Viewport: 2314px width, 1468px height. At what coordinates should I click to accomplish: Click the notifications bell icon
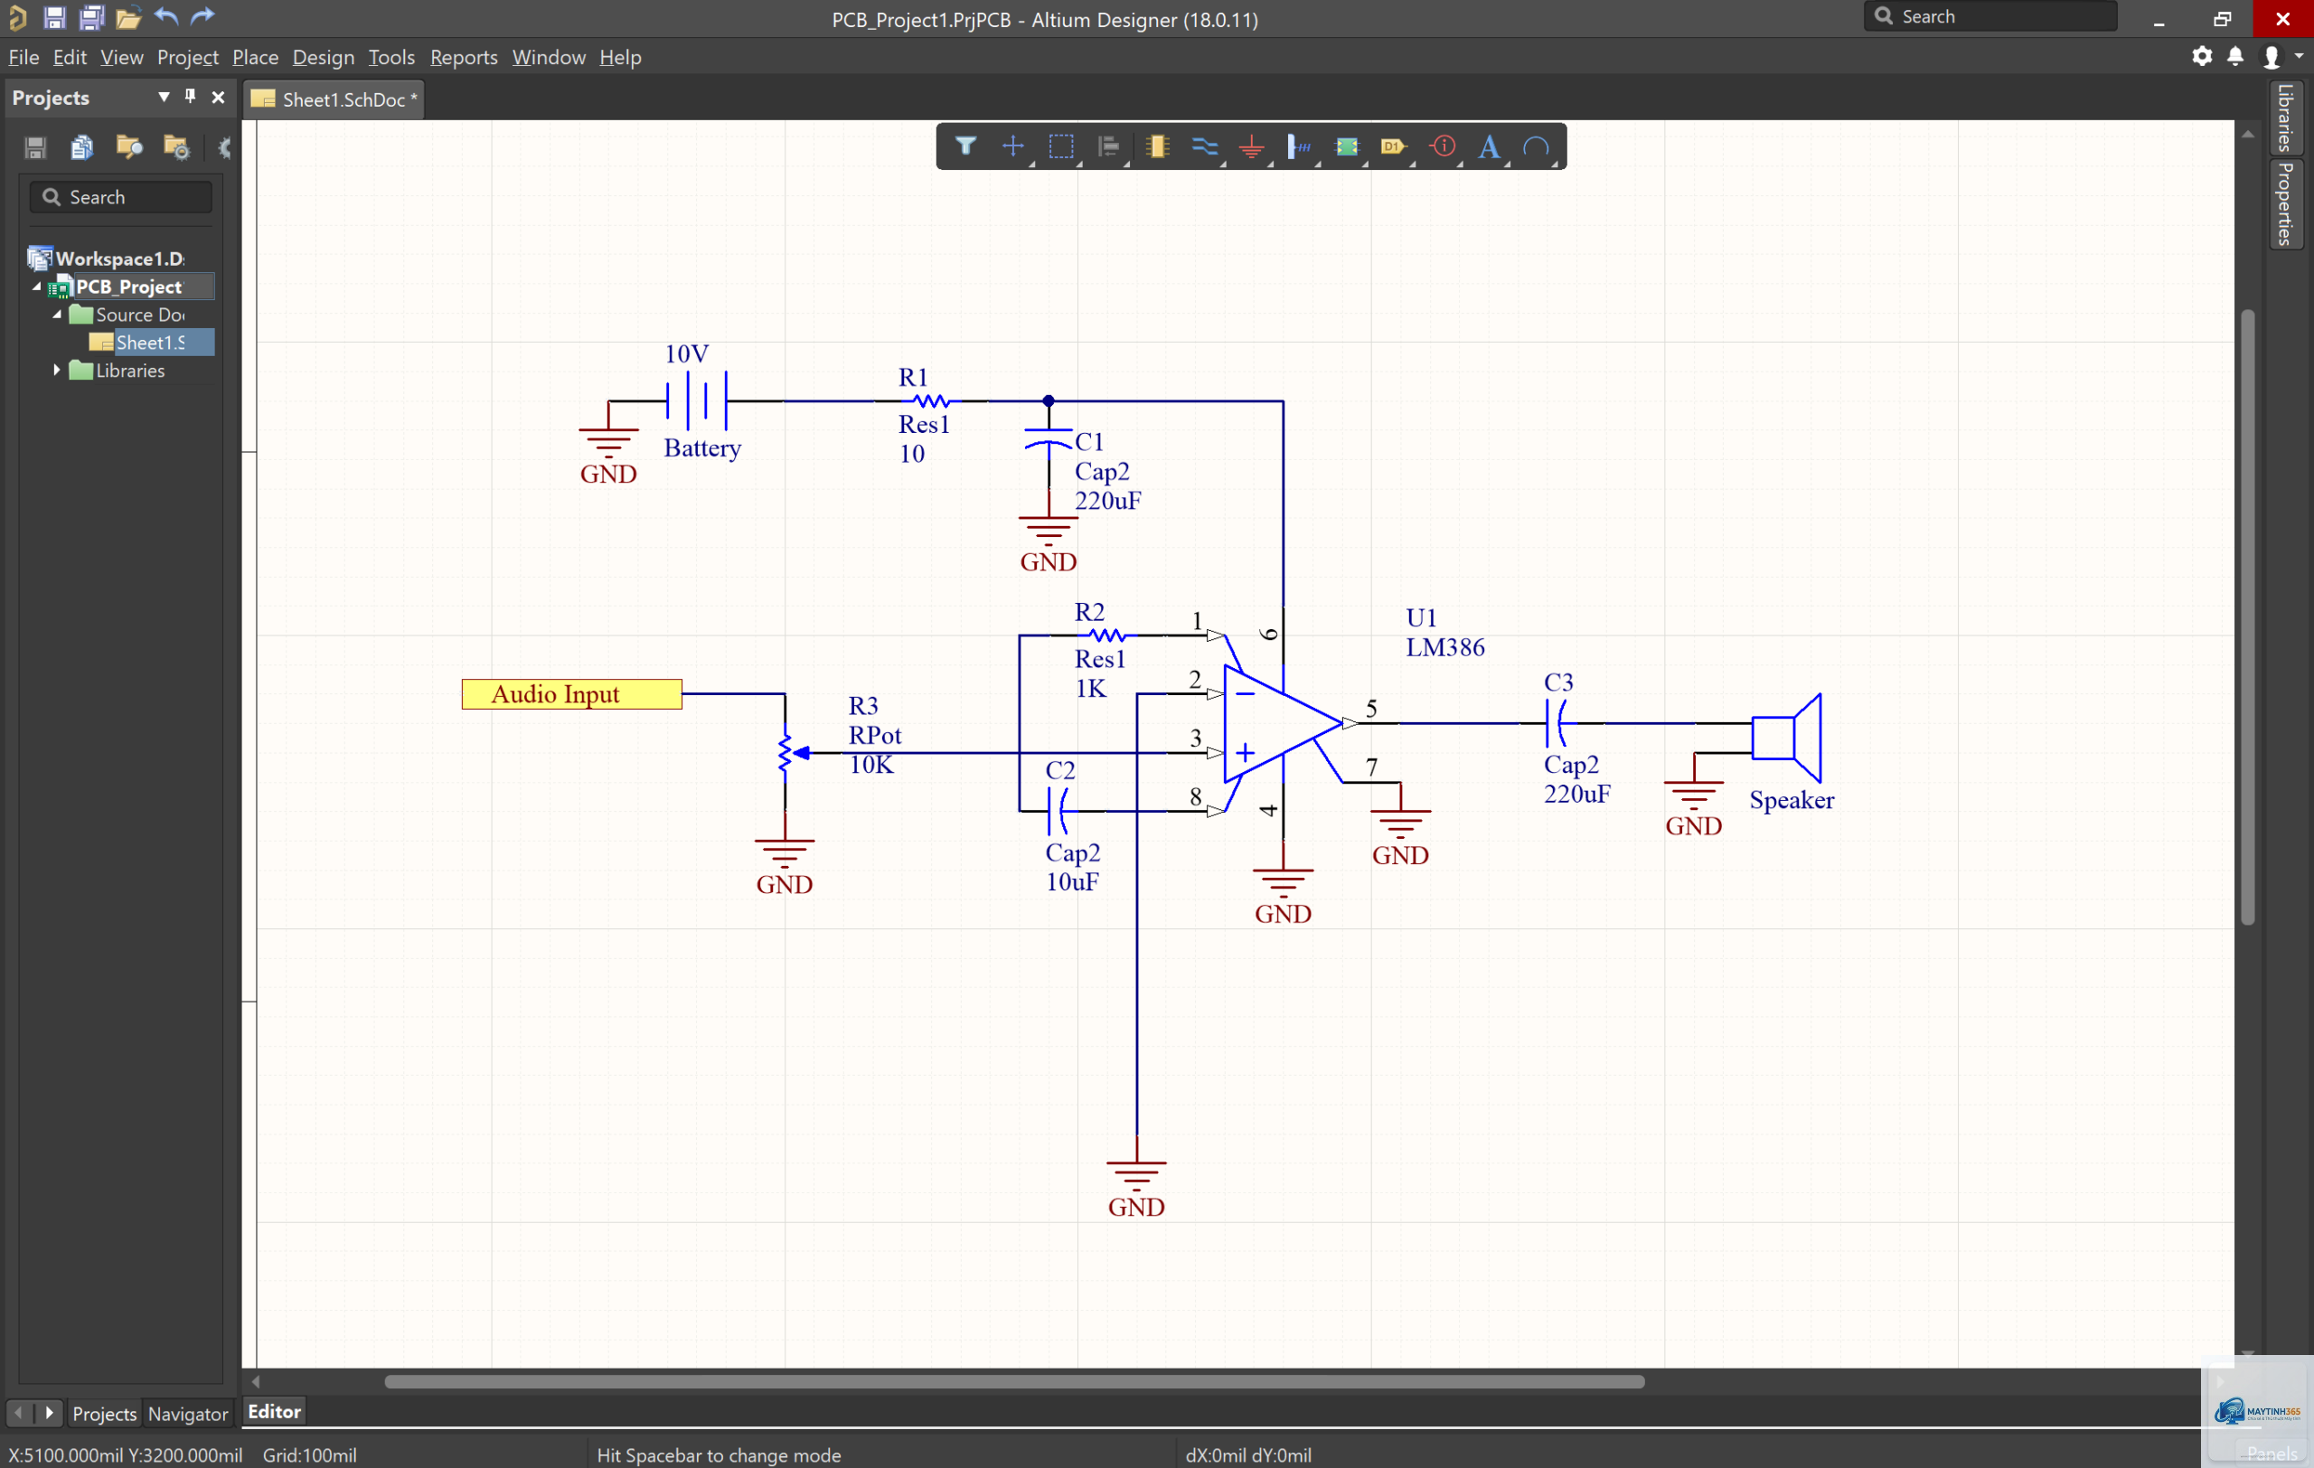[2235, 57]
